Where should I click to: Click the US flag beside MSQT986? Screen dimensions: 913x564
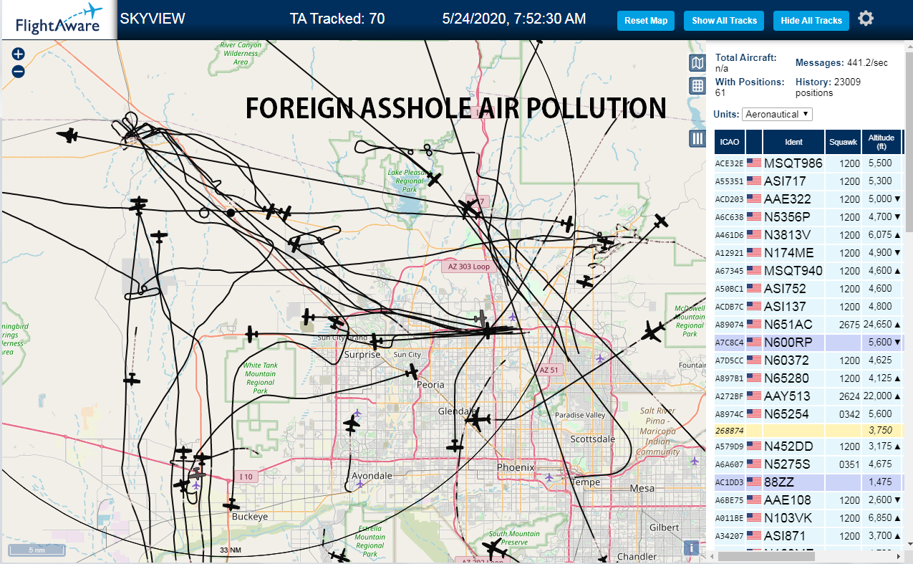pos(754,163)
